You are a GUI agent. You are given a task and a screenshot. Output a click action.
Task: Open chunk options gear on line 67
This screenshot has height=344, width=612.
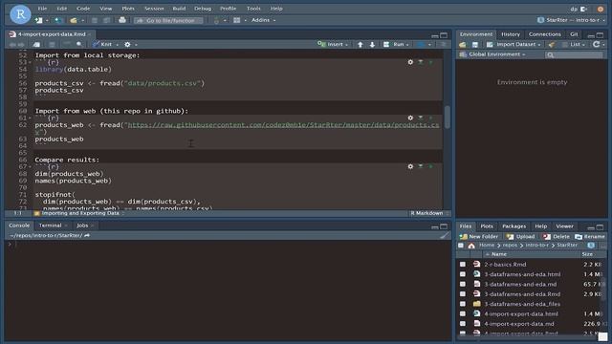[x=410, y=166]
